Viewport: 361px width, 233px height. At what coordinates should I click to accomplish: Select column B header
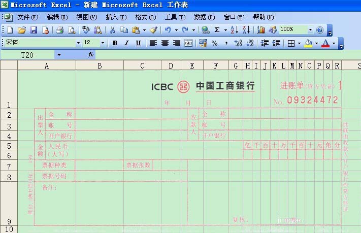(x=100, y=65)
